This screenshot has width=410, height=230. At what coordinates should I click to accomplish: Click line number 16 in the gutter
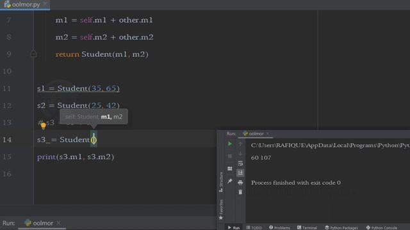tap(7, 174)
